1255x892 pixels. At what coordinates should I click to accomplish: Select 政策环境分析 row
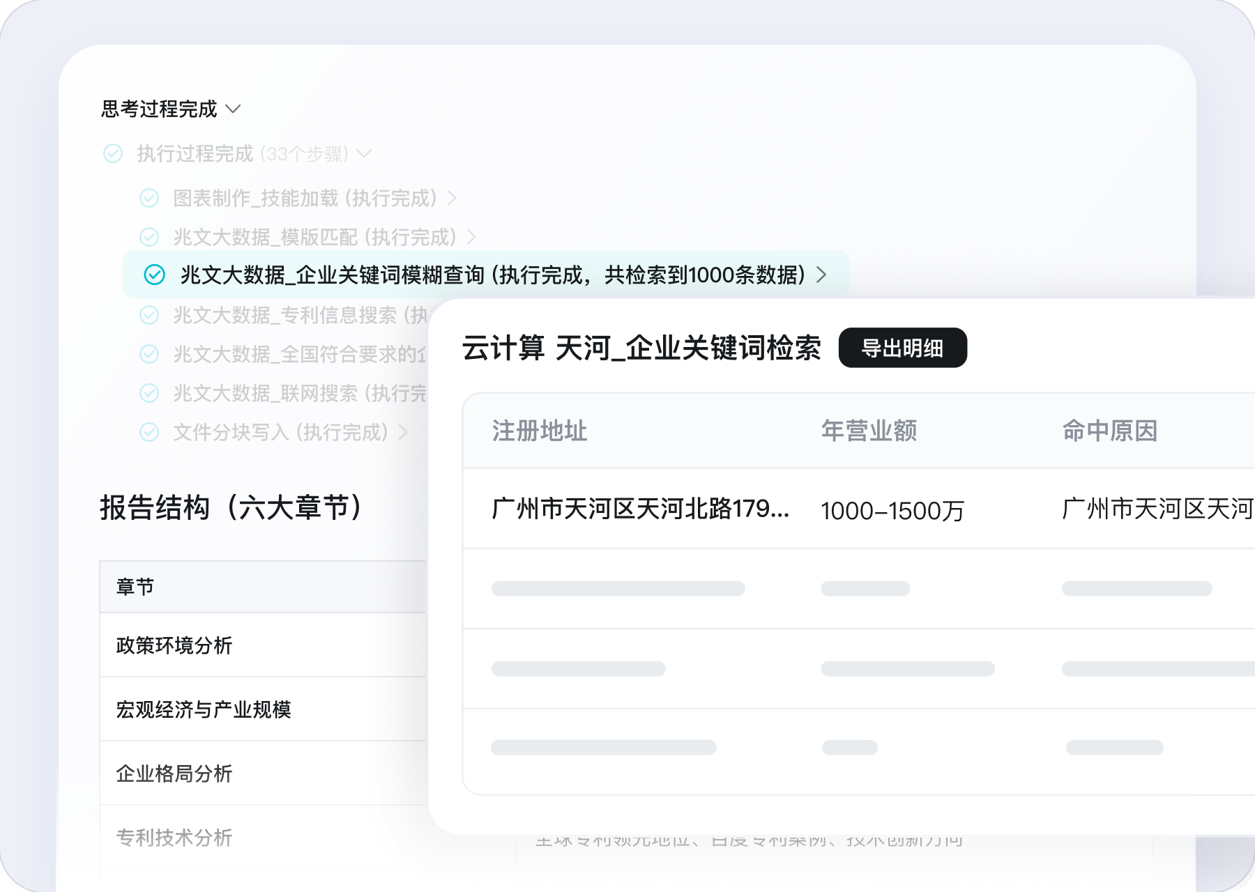tap(263, 645)
